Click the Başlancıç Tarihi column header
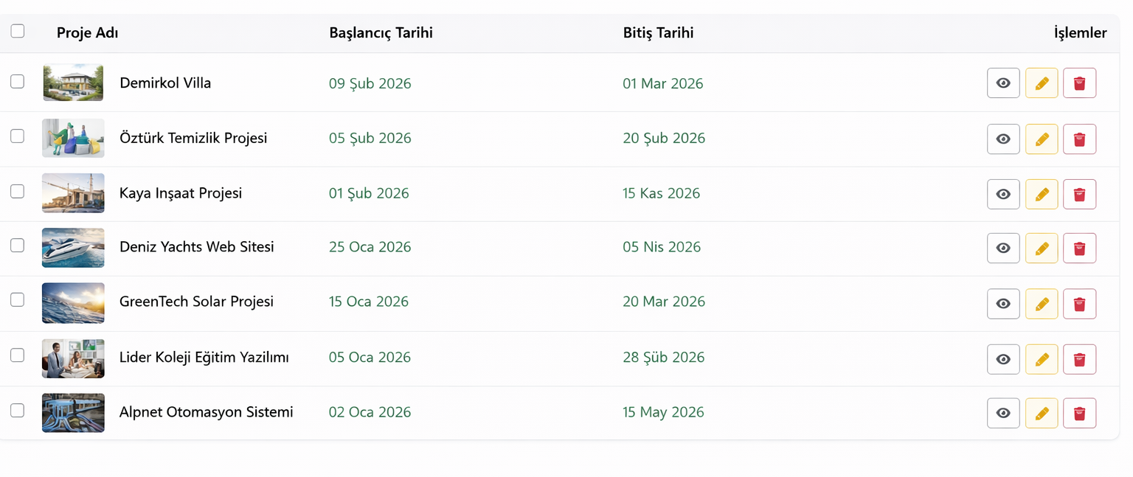 381,33
